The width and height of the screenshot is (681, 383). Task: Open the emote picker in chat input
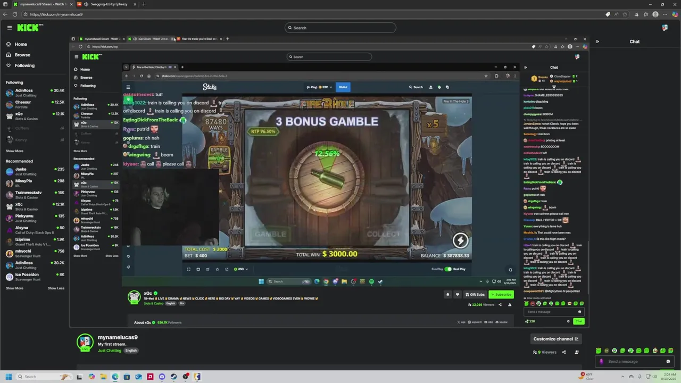click(668, 362)
